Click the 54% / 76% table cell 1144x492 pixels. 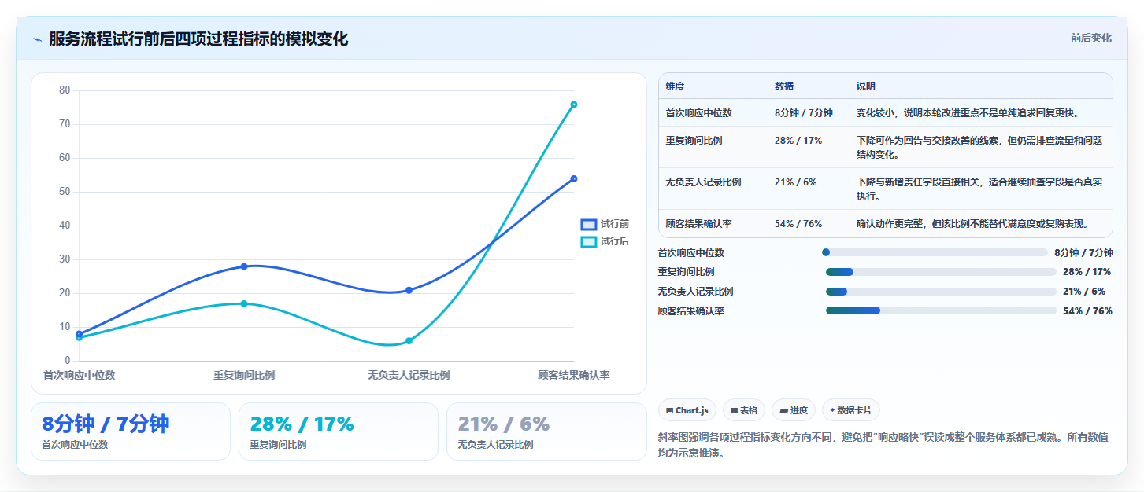pos(798,224)
